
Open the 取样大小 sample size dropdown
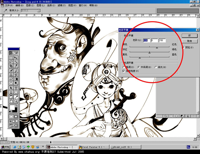coord(39,11)
